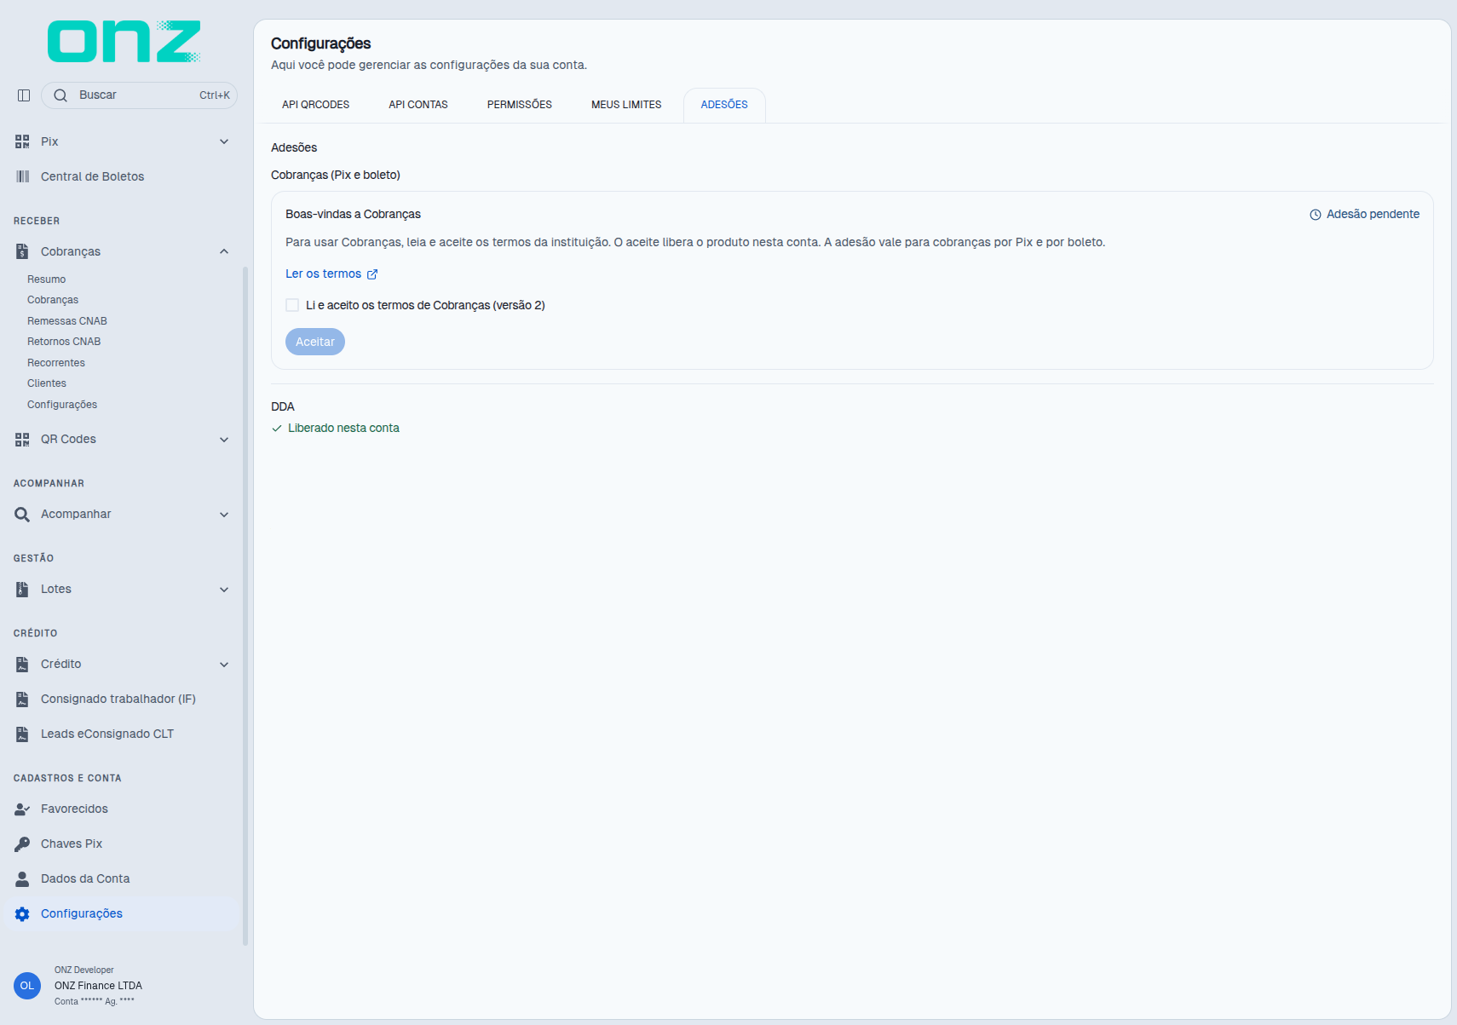Viewport: 1457px width, 1025px height.
Task: Click the Chaves Pix key icon
Action: (x=22, y=844)
